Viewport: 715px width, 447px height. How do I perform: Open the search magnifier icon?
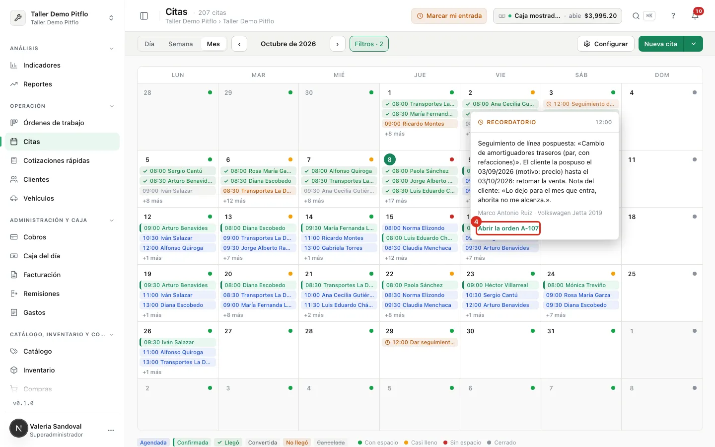click(x=636, y=16)
